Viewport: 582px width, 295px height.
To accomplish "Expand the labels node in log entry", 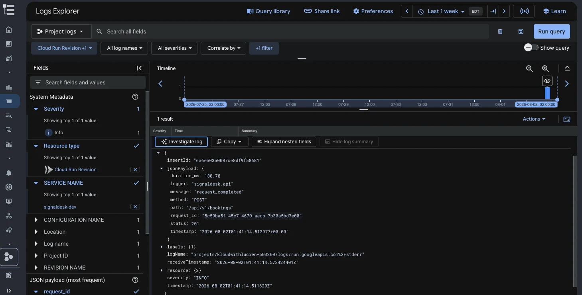I will coord(162,247).
